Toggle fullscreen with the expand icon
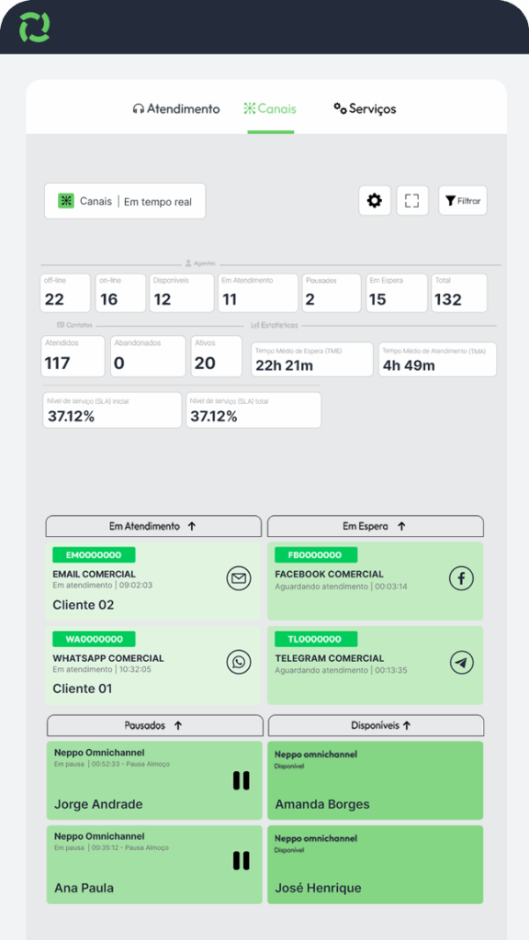 click(x=412, y=200)
